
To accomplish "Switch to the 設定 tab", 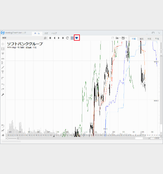I will pos(46,33).
